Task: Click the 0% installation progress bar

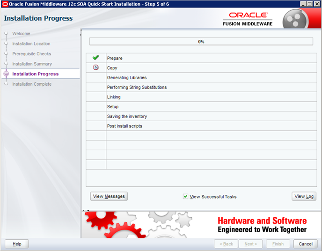Action: (x=201, y=42)
